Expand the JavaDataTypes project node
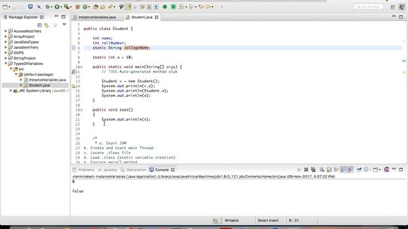Image resolution: width=408 pixels, height=229 pixels. coord(6,42)
